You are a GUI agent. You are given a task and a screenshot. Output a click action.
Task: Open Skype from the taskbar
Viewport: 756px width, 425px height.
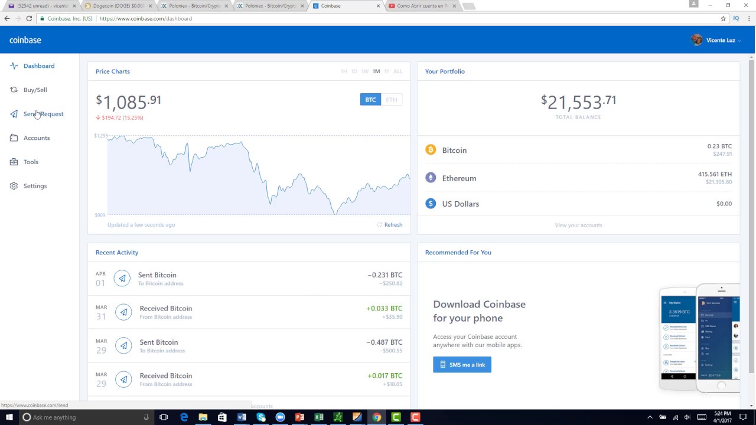[x=261, y=417]
